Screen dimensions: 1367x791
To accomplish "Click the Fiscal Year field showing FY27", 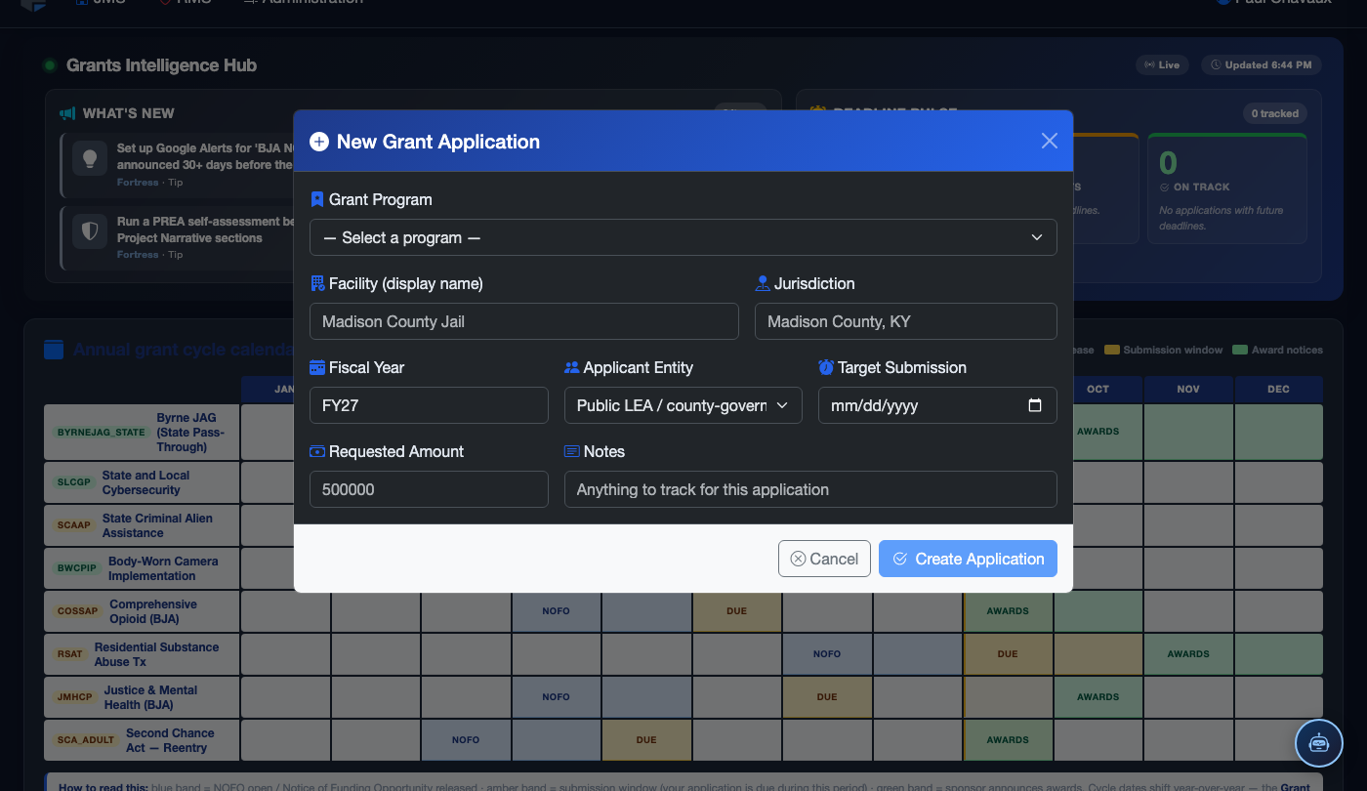I will [x=429, y=405].
